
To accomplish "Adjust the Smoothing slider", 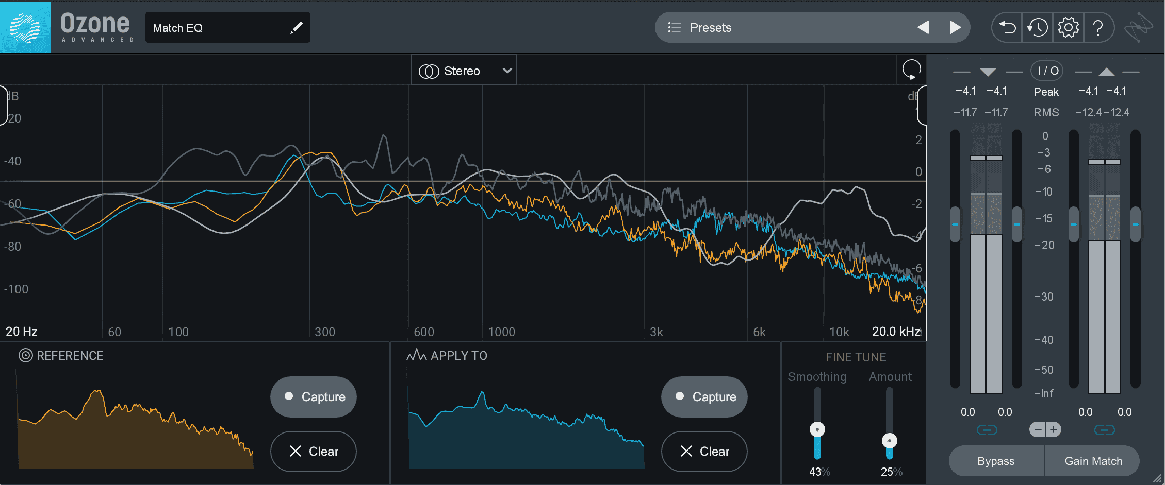I will (x=817, y=429).
